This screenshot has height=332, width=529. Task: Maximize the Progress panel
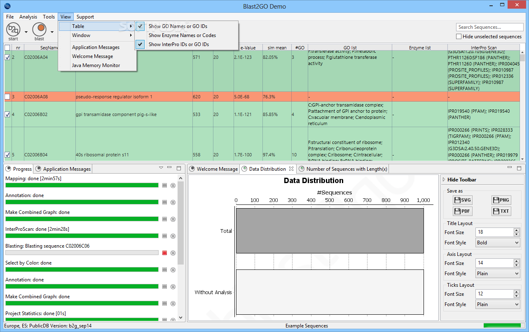[x=179, y=168]
